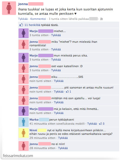Open Marjo's purple avatar next to miehet...
122x160 pixels.
click(24, 33)
